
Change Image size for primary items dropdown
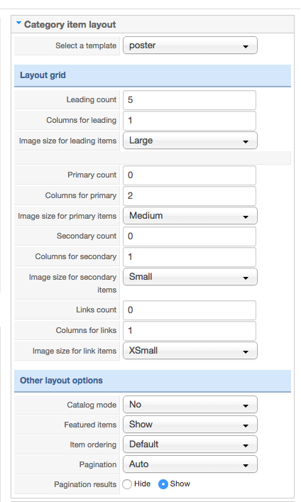[190, 216]
